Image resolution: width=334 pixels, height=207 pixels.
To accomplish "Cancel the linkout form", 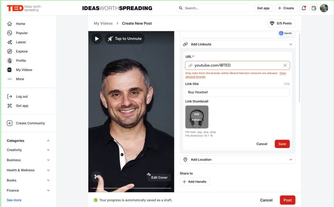I will click(261, 144).
